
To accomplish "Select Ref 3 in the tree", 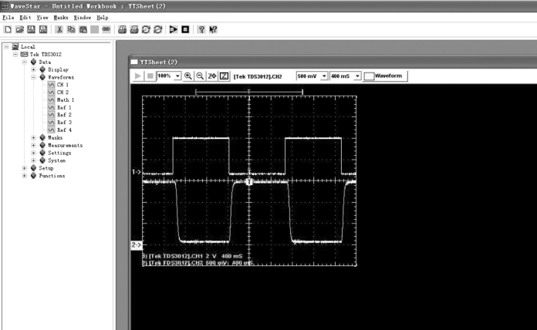I will pyautogui.click(x=64, y=123).
